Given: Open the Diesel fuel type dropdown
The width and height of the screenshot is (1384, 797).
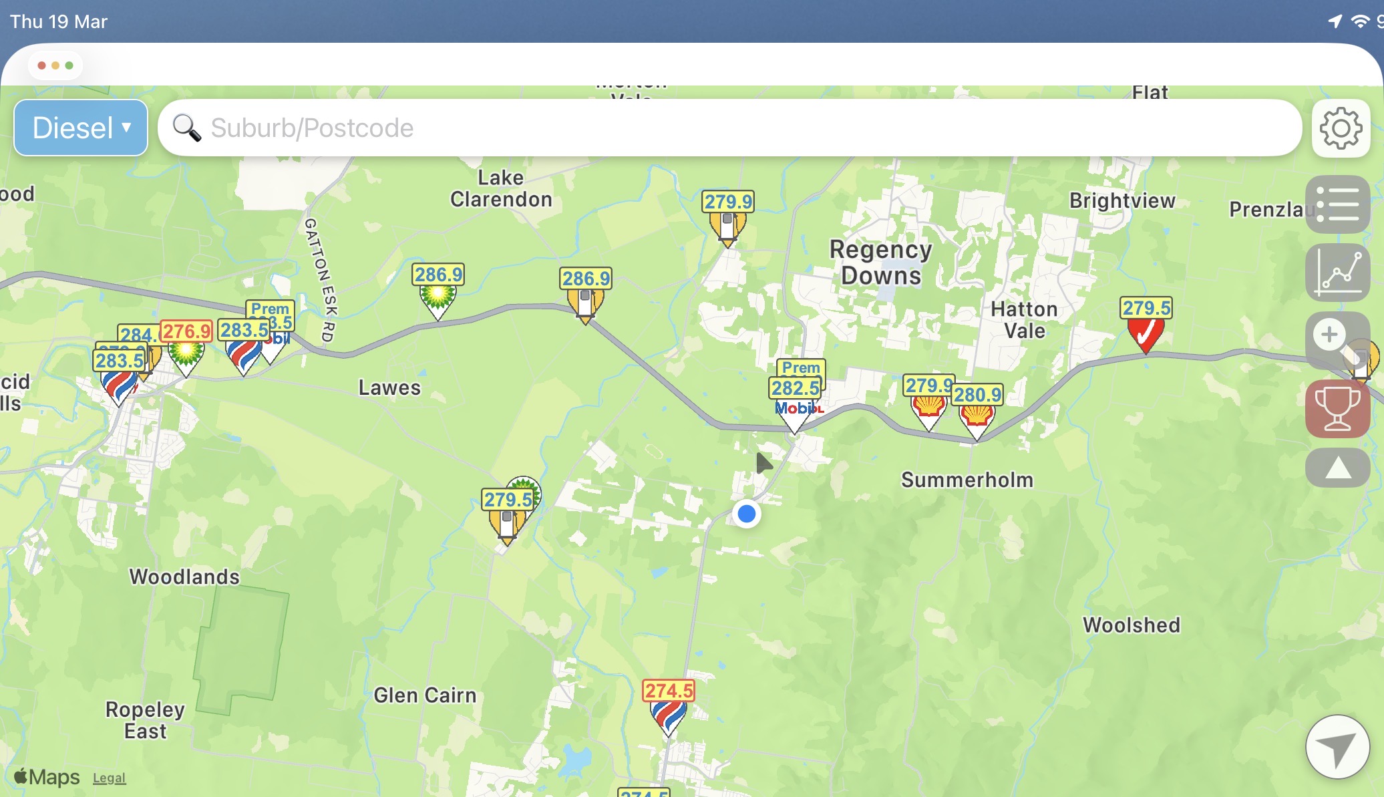Looking at the screenshot, I should [x=81, y=128].
